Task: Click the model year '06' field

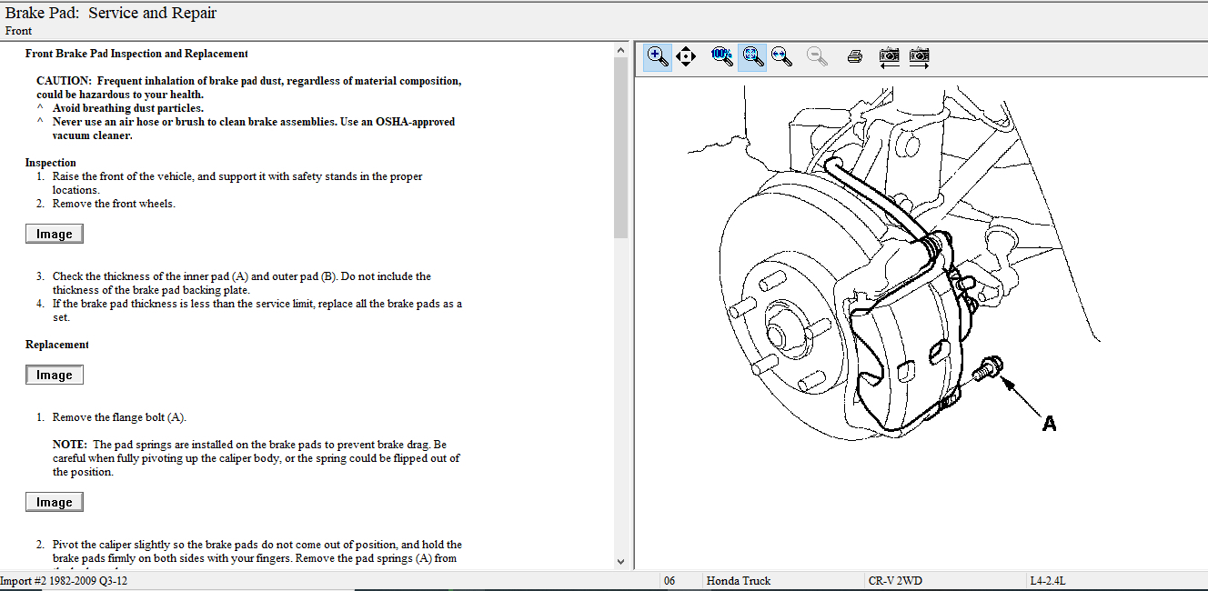Action: (x=669, y=580)
